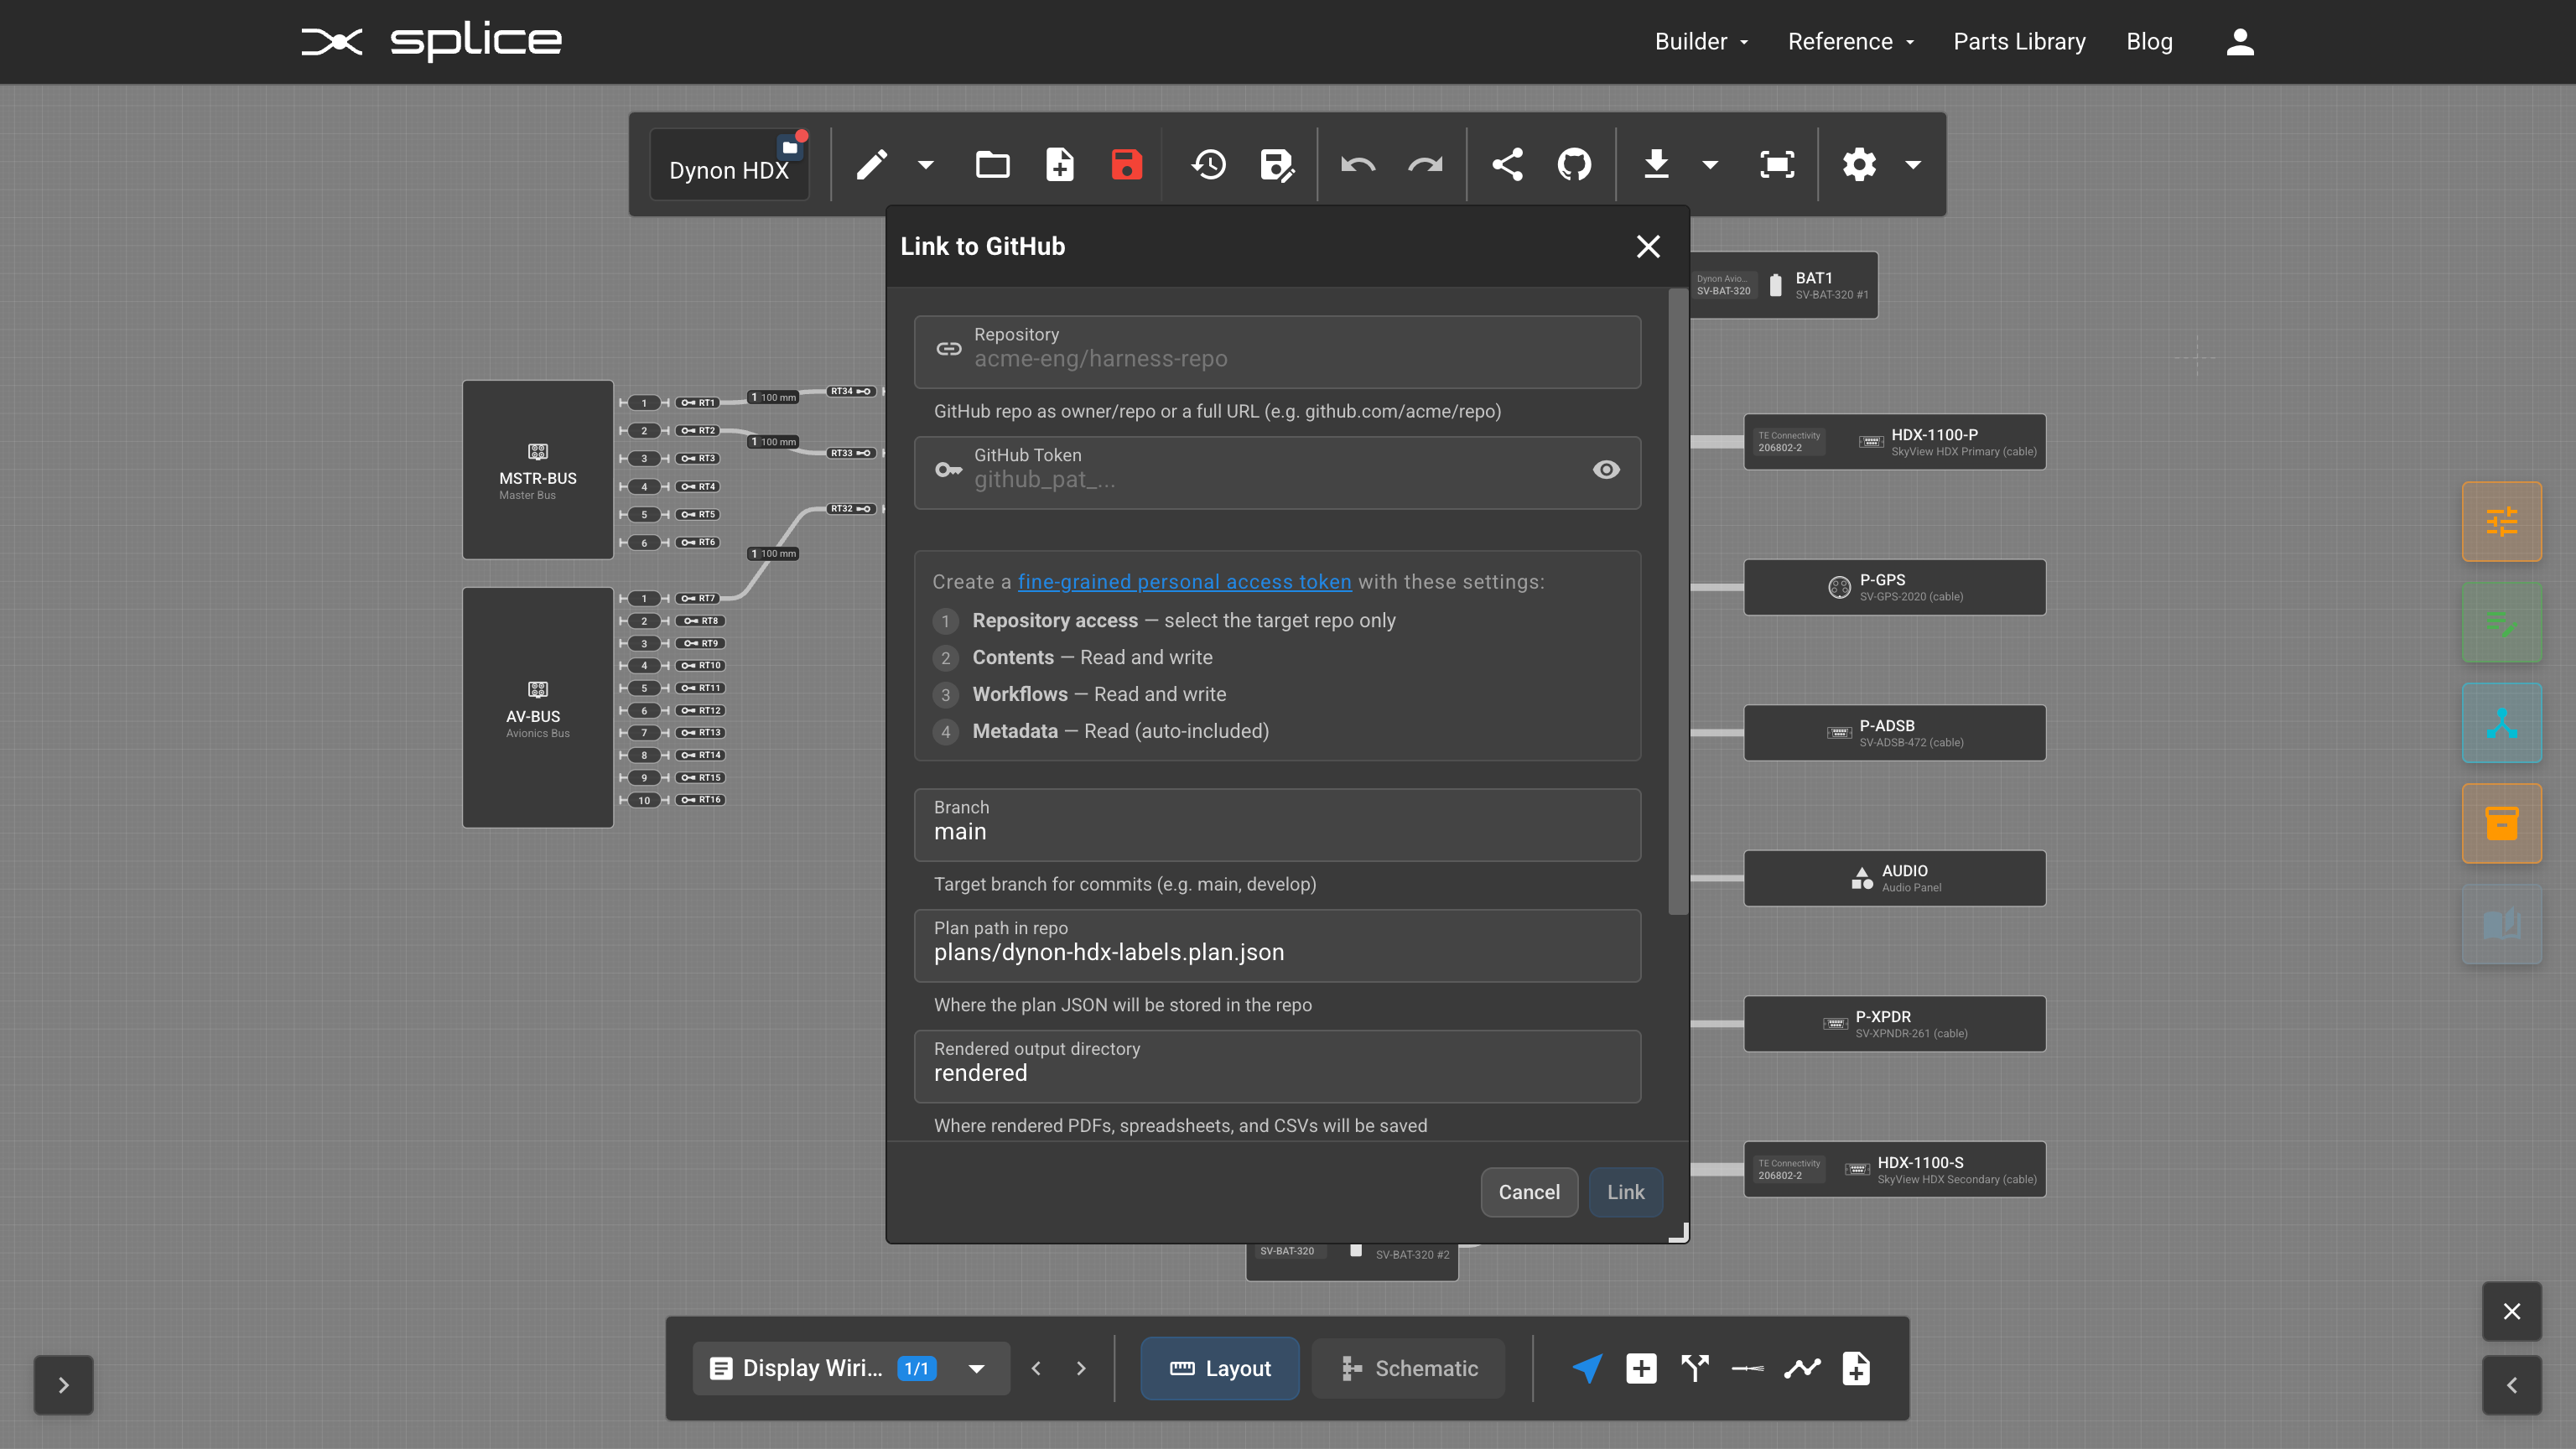Screen dimensions: 2576x1449
Task: Select the AV-BUS component
Action: point(538,707)
